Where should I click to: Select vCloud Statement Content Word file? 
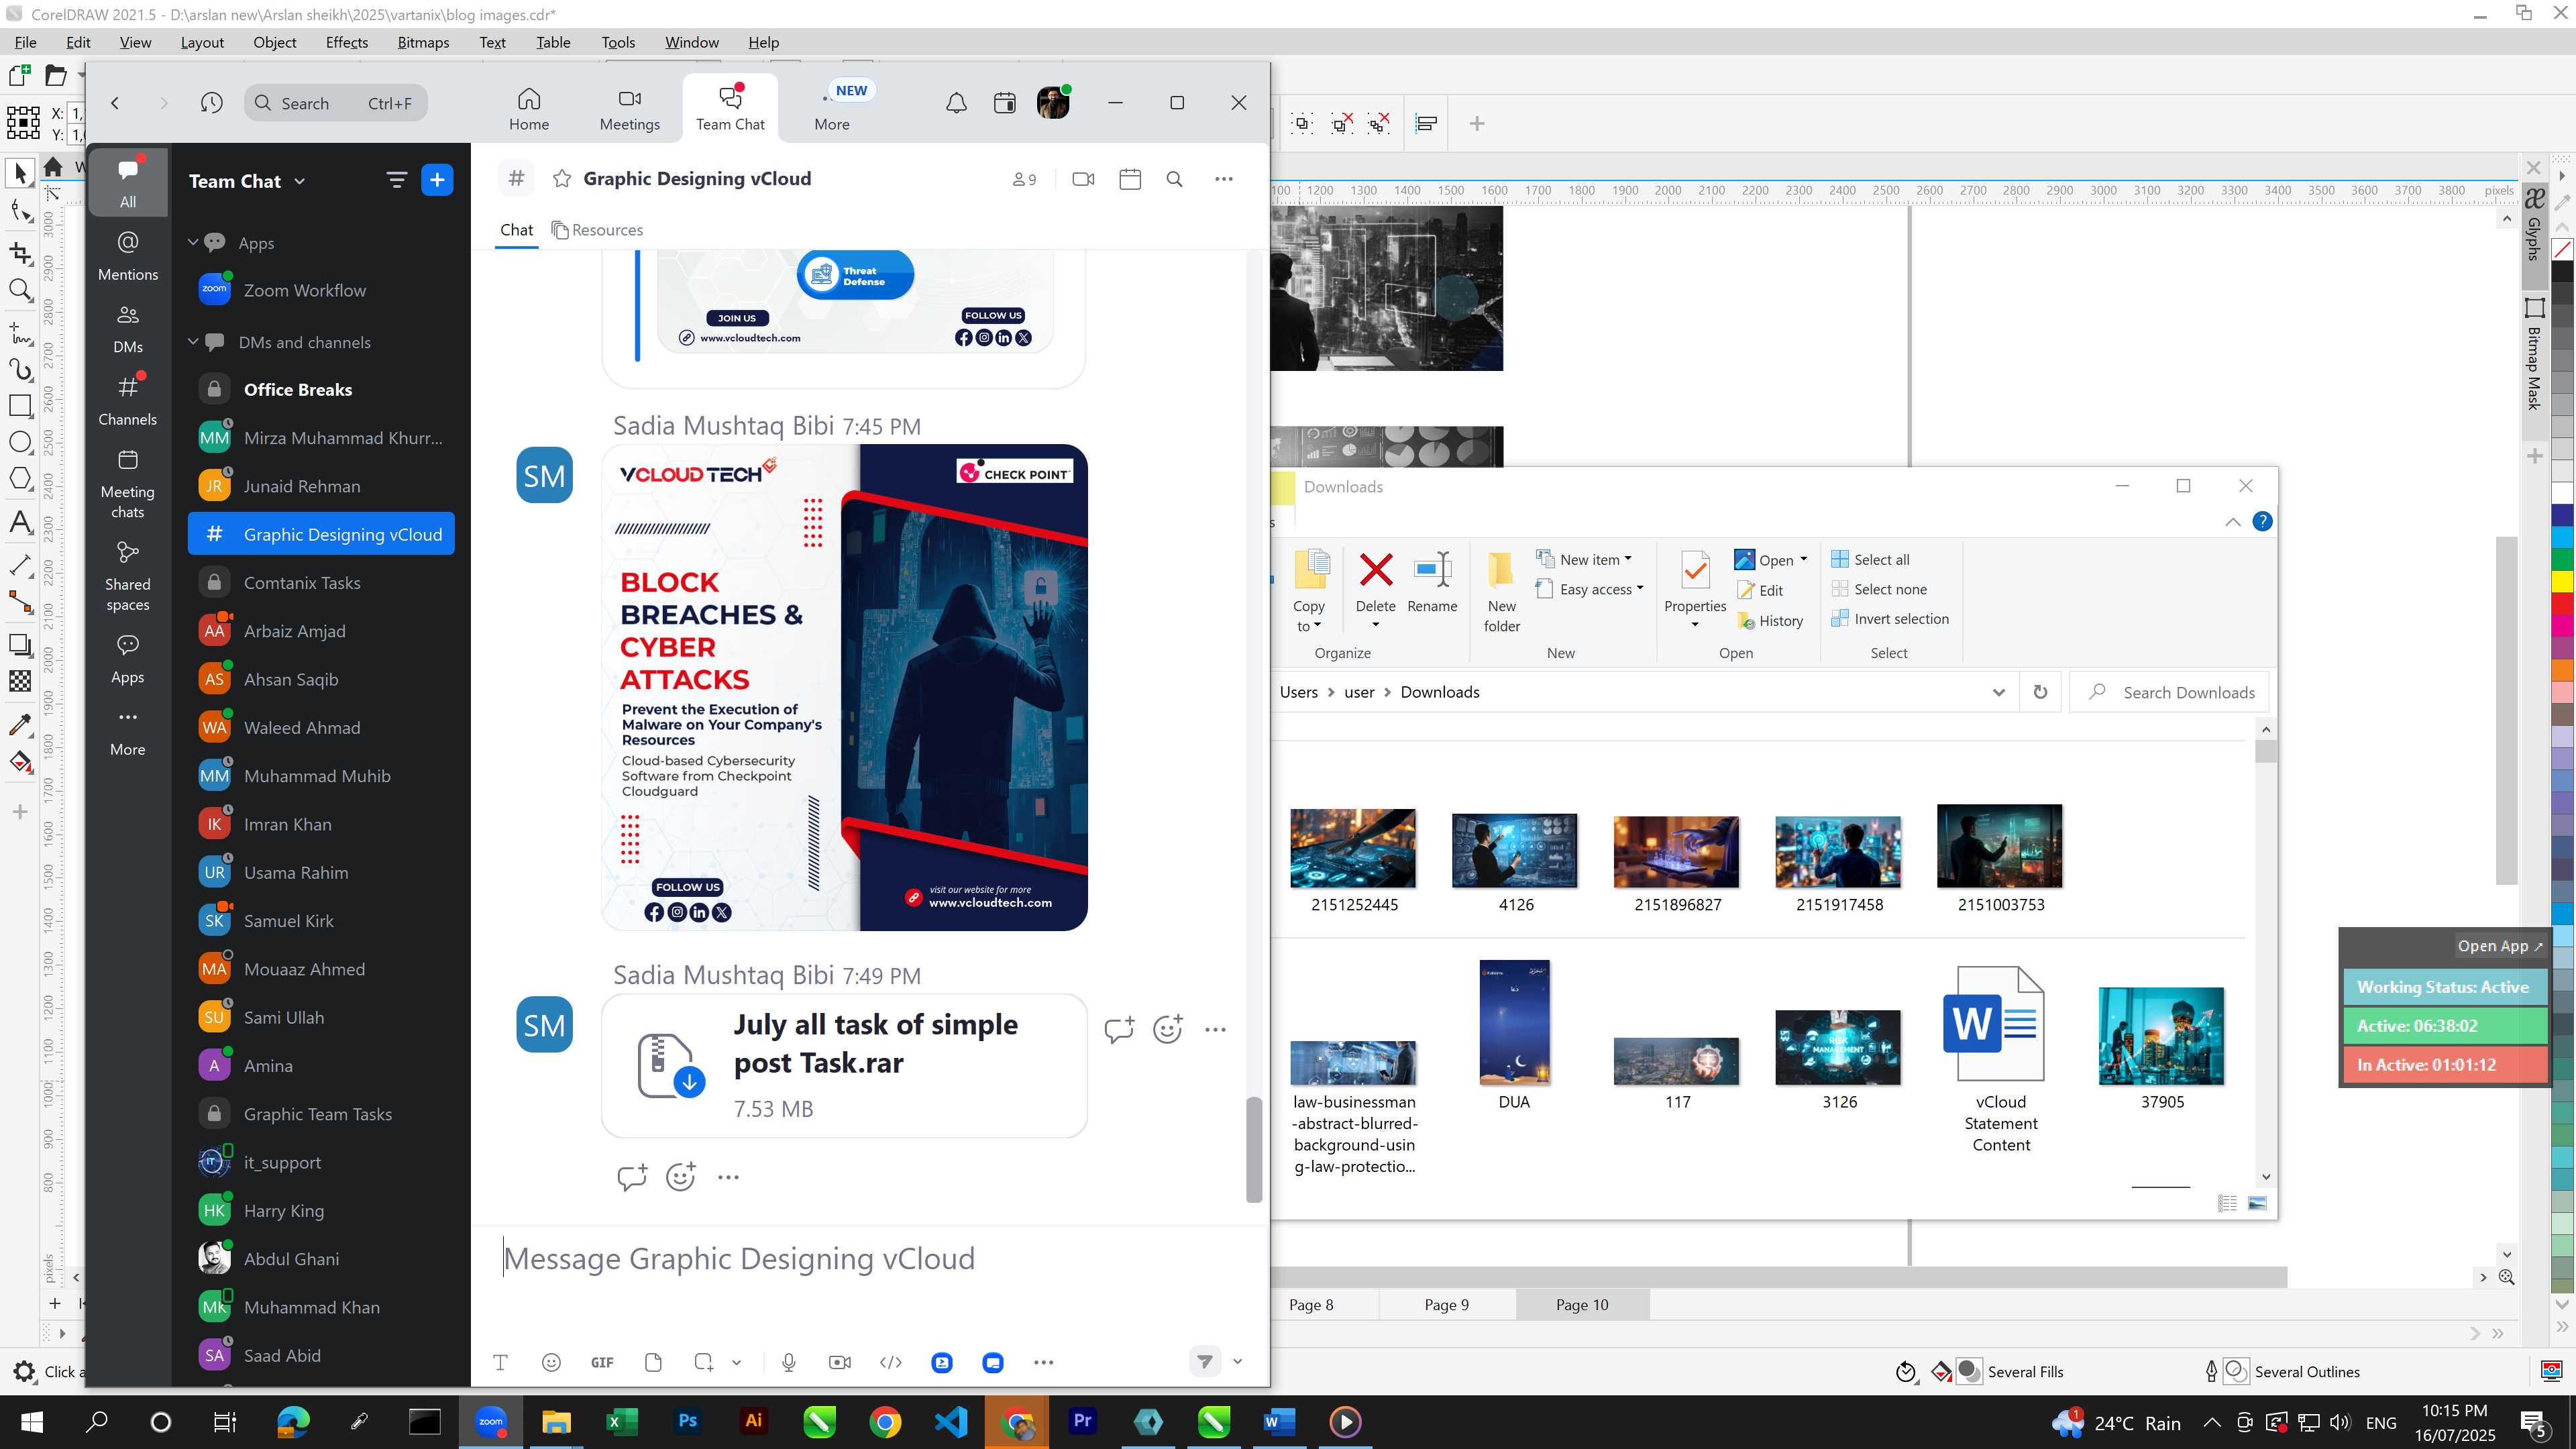click(x=2000, y=1059)
